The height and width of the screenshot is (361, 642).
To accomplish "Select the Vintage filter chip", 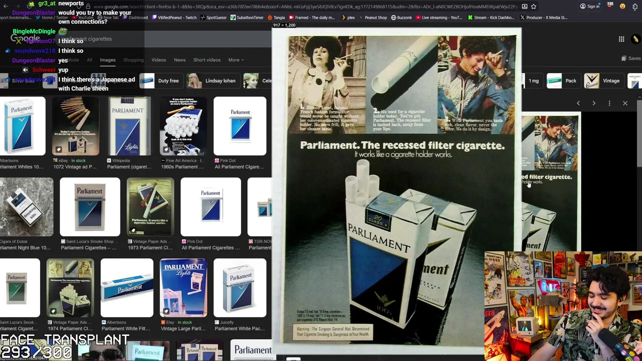I will (604, 81).
